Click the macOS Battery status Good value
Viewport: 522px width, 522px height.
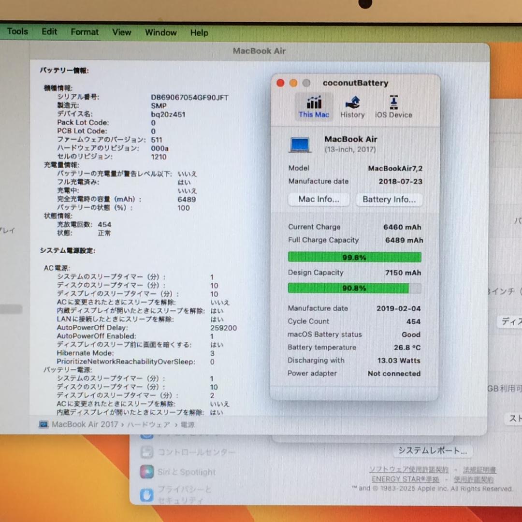[411, 334]
